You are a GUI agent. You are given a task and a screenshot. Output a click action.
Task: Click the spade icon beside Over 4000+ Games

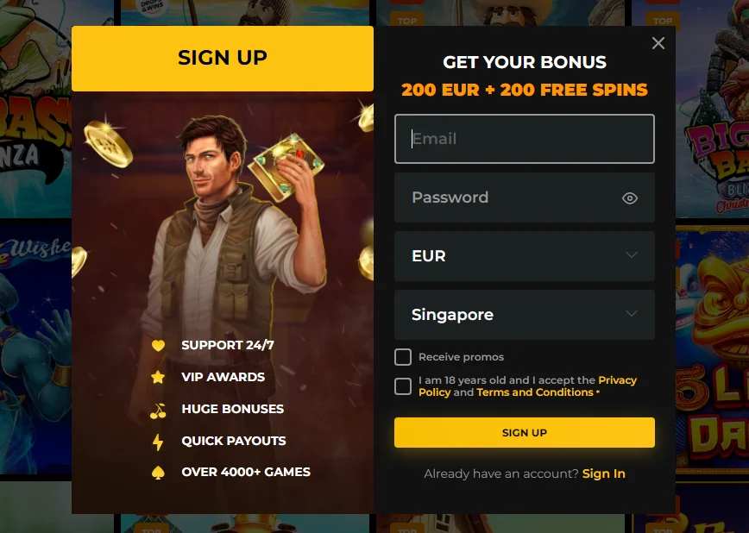(158, 473)
